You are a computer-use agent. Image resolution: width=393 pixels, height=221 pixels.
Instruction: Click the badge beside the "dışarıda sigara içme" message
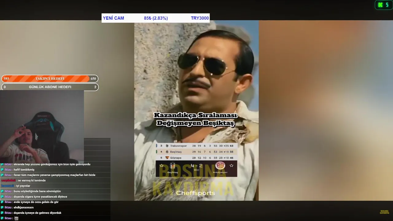pyautogui.click(x=2, y=197)
